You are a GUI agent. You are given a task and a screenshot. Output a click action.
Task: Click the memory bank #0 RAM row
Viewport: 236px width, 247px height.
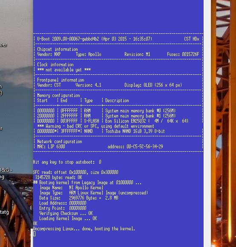[x=106, y=111]
